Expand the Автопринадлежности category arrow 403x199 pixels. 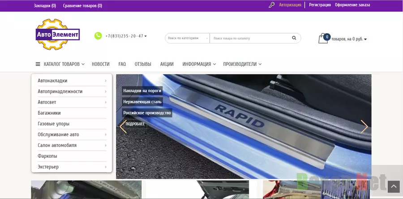106,91
